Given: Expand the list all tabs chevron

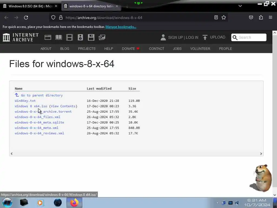Looking at the screenshot, I should click(240, 6).
